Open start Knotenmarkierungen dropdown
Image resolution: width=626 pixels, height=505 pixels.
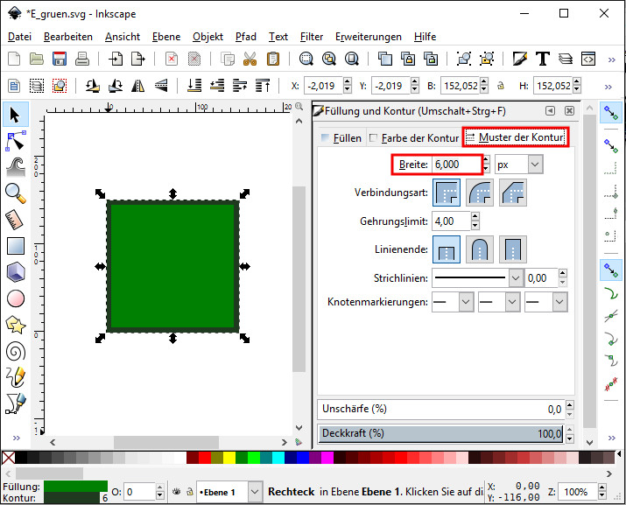(466, 302)
